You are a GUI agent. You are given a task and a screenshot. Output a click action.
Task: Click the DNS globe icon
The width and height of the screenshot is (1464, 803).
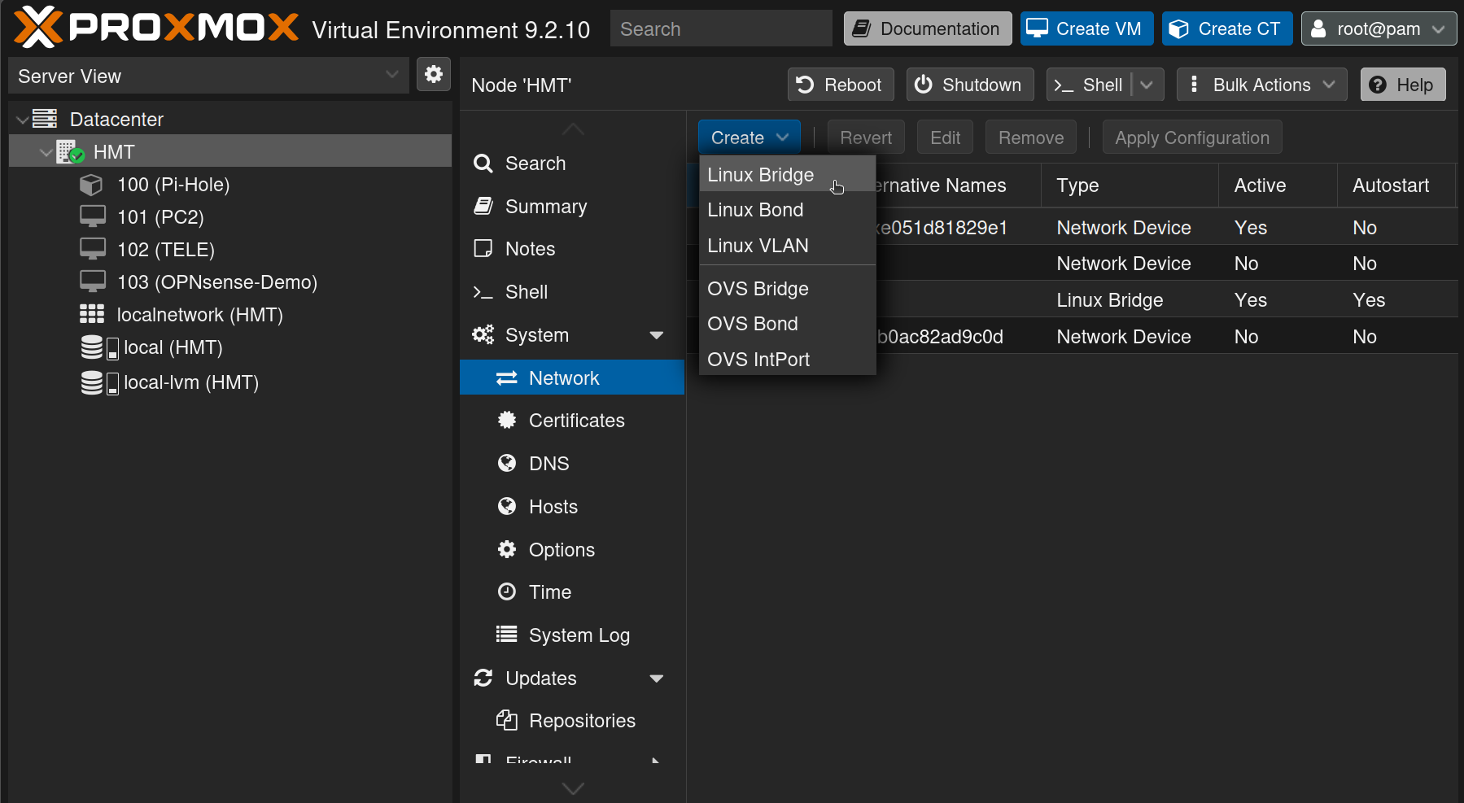click(507, 463)
